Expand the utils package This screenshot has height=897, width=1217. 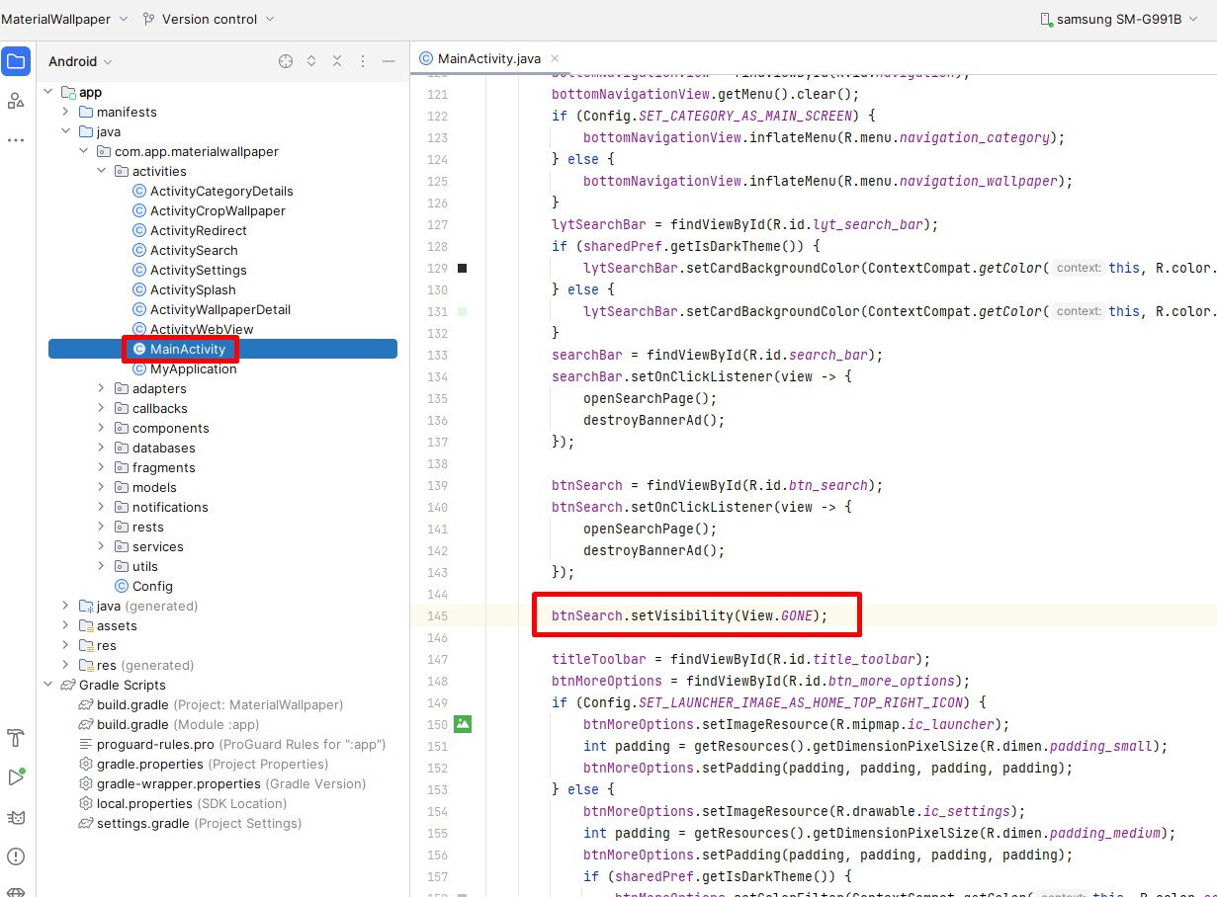pyautogui.click(x=102, y=566)
